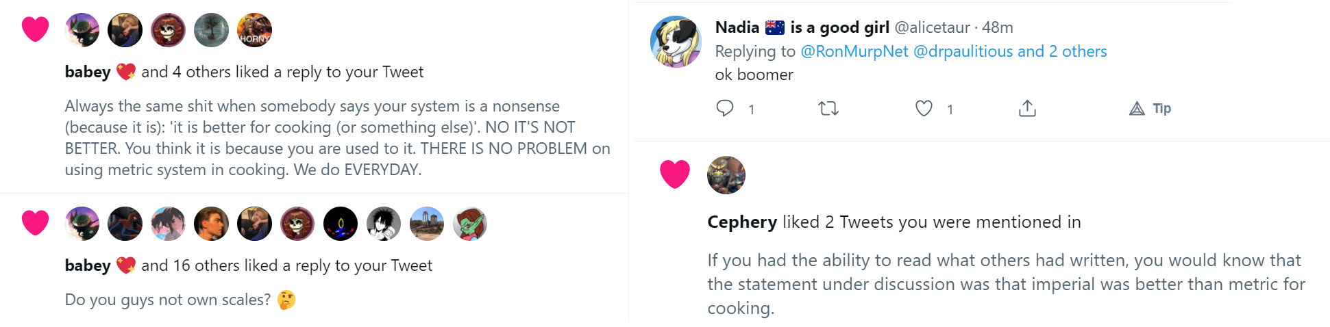Screen dimensions: 1330x327
Task: Open babey's name in the '16 others' notification
Action: (88, 265)
